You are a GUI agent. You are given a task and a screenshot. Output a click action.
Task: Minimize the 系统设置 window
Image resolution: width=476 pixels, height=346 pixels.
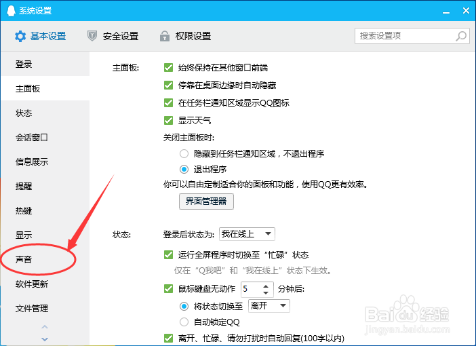point(446,12)
